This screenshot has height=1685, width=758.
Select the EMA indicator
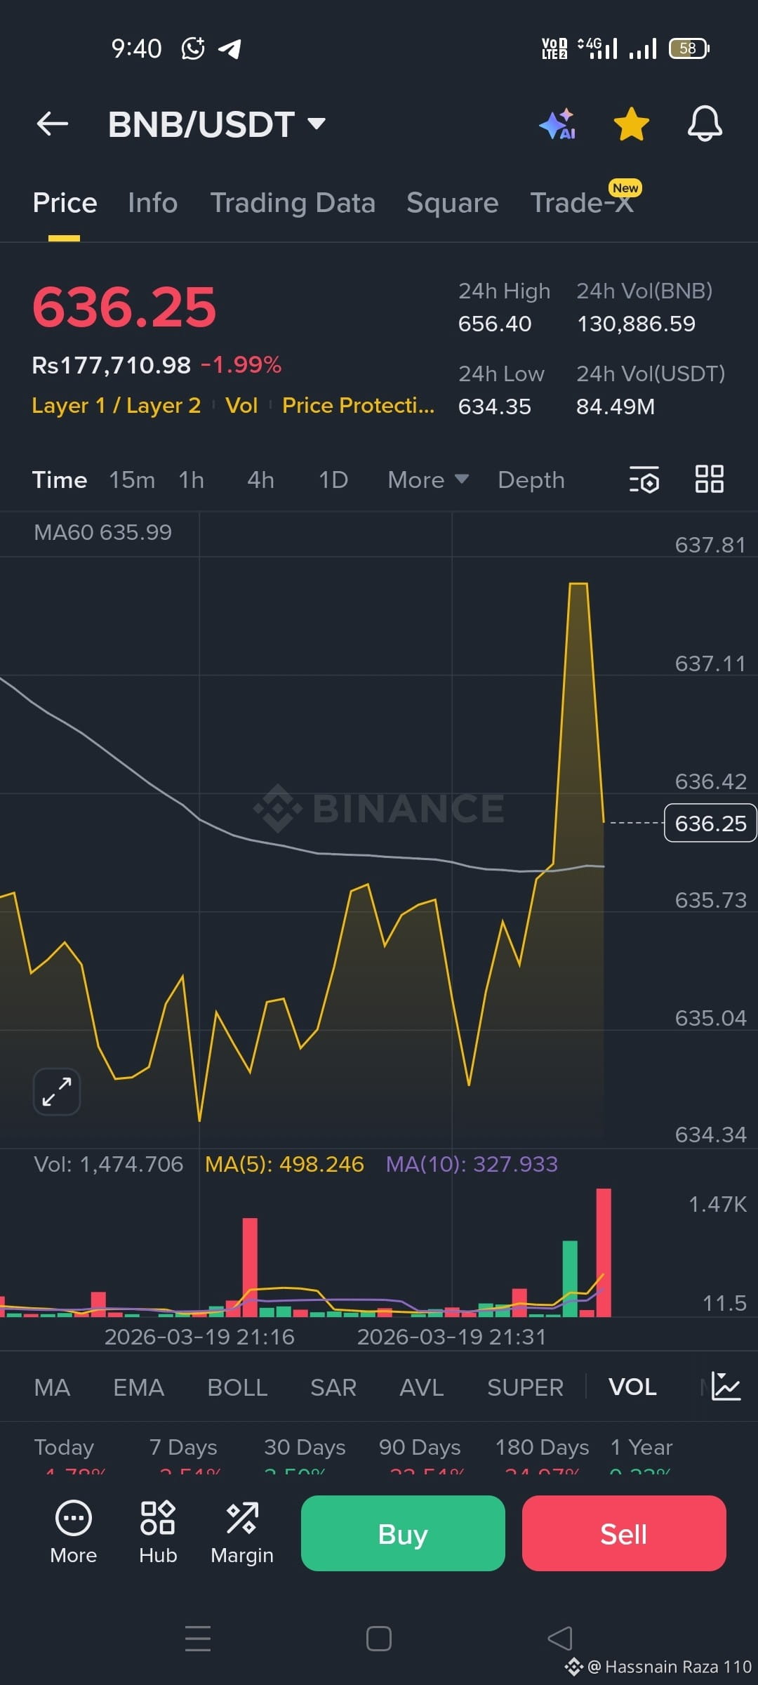click(x=138, y=1387)
